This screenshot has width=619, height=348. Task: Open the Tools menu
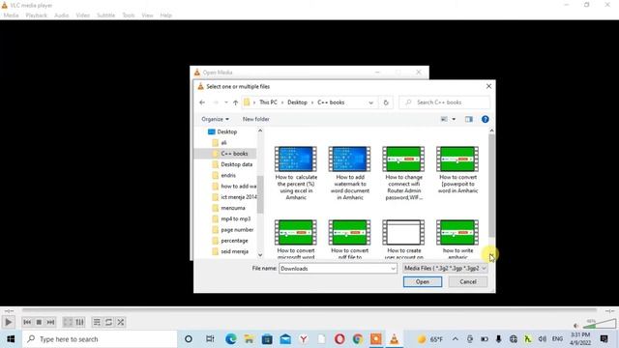point(129,15)
